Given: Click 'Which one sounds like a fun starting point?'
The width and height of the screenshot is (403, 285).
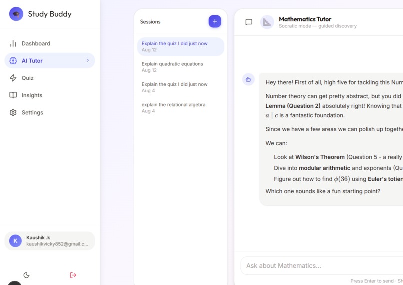Looking at the screenshot, I should point(323,191).
